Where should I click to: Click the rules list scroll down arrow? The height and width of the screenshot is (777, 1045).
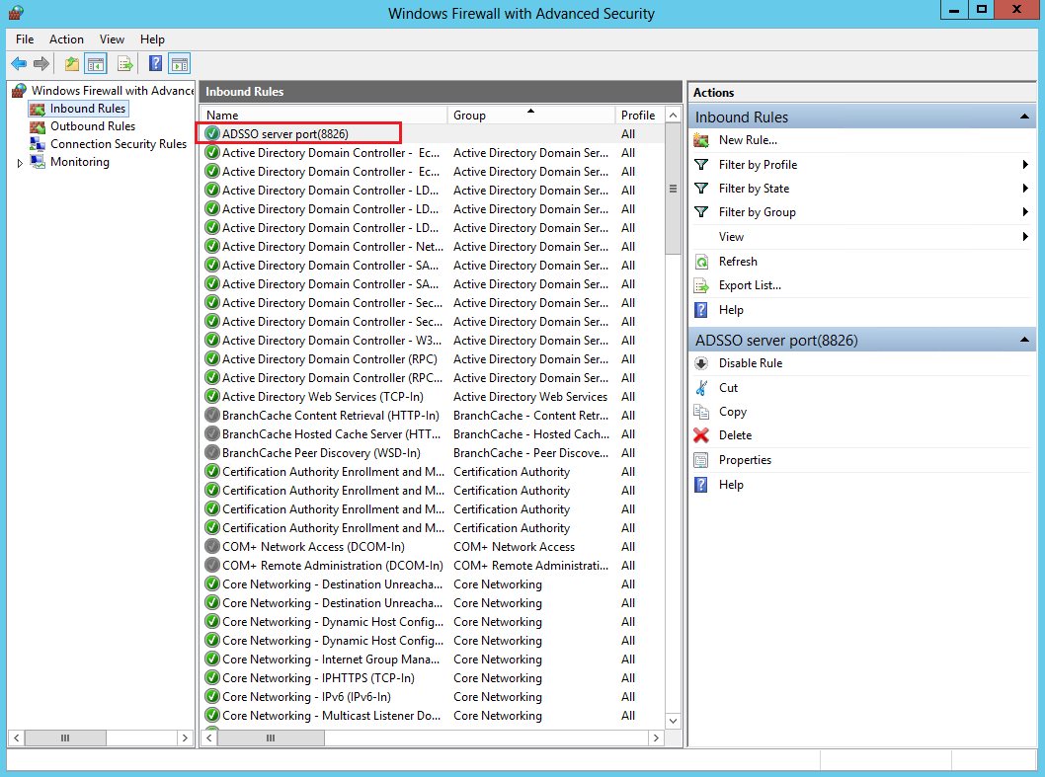673,721
